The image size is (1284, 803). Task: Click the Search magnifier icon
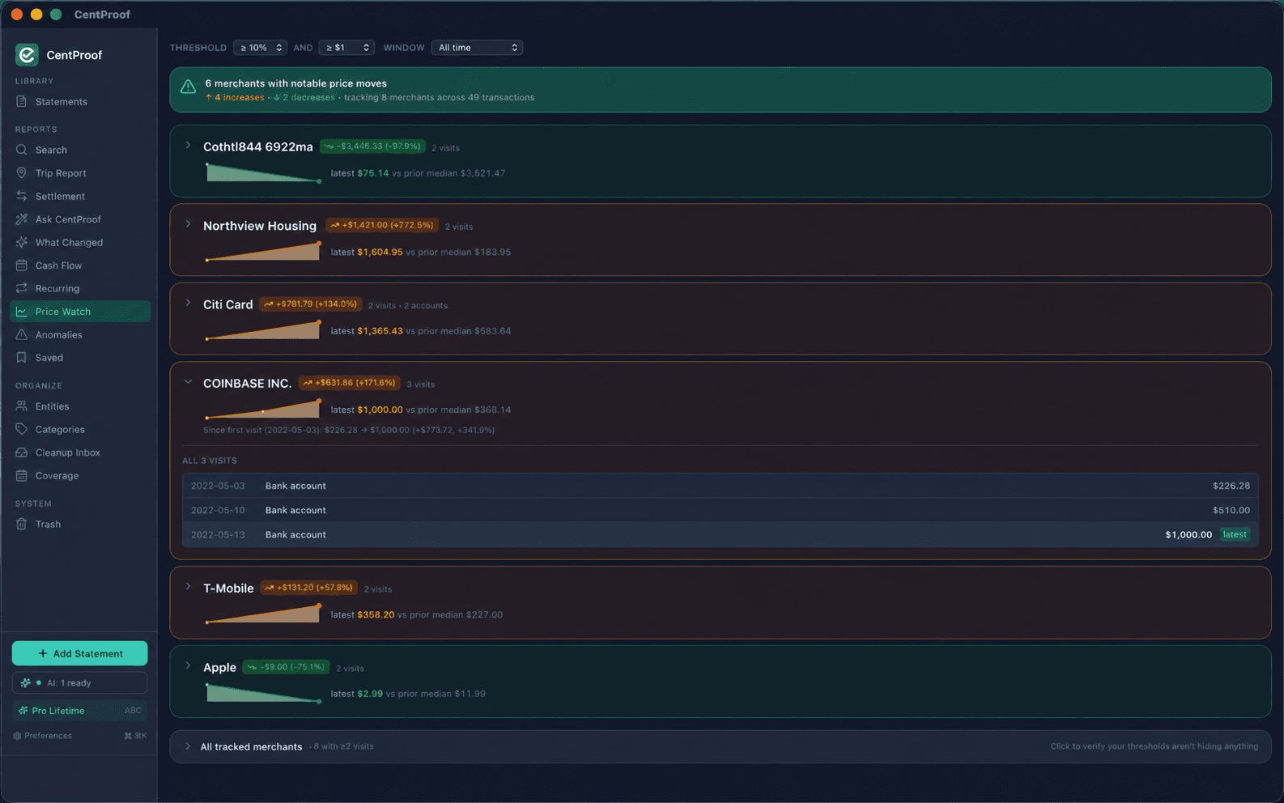pos(22,150)
